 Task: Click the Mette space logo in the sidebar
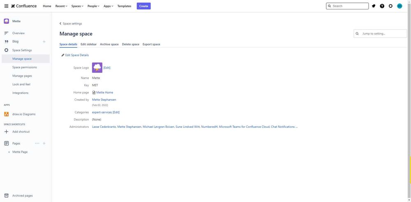[x=6, y=21]
